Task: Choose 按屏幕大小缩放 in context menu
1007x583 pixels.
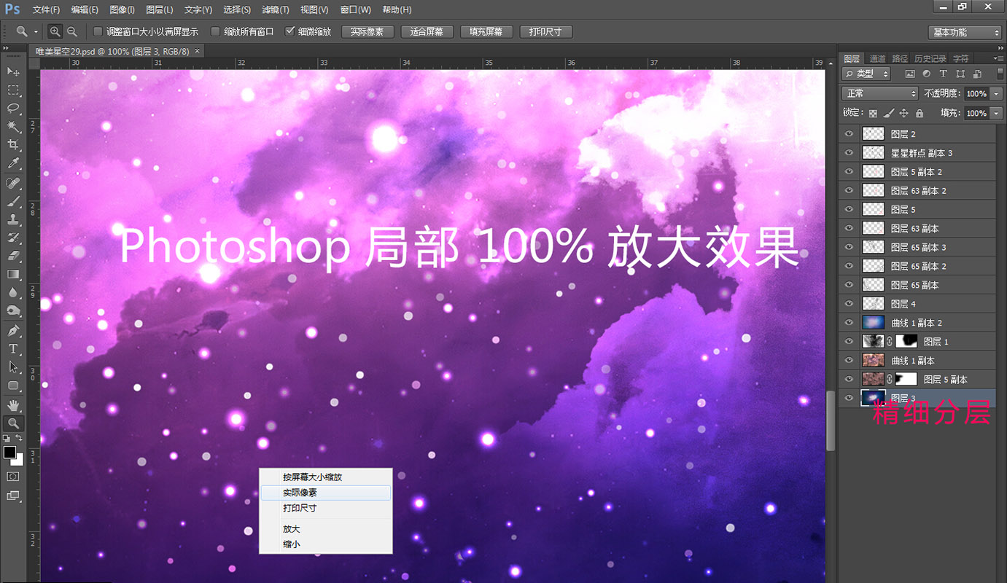Action: click(x=326, y=477)
